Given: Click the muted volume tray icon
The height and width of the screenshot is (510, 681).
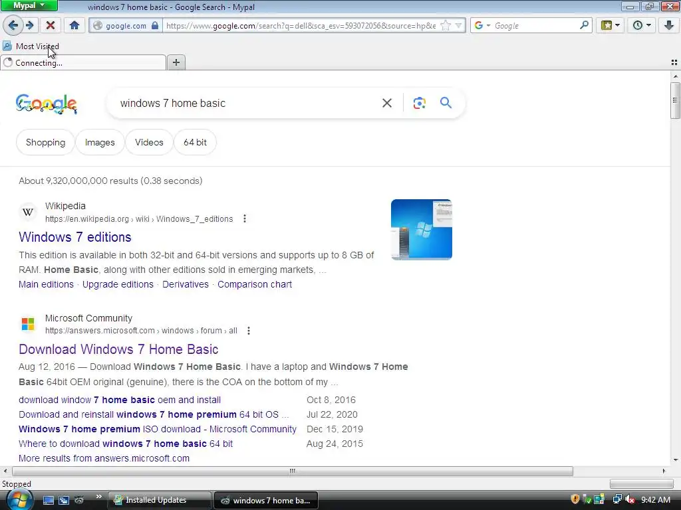Looking at the screenshot, I should (x=630, y=499).
